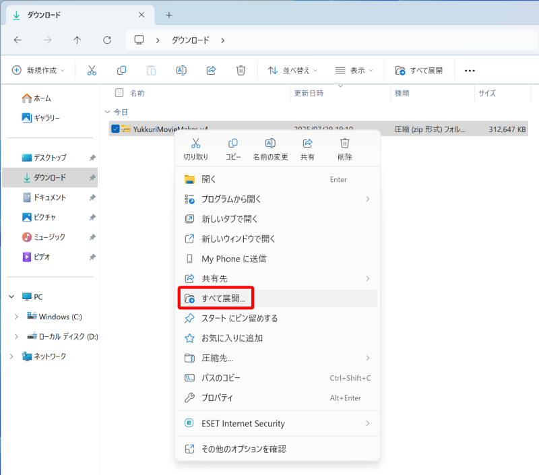
Task: Expand the Windows (C:) drive tree
Action: [17, 317]
